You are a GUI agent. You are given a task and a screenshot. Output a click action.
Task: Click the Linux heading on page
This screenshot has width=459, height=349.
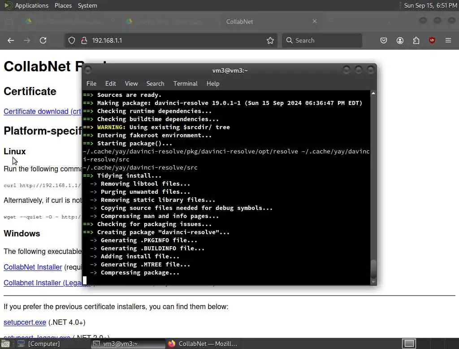click(x=15, y=152)
